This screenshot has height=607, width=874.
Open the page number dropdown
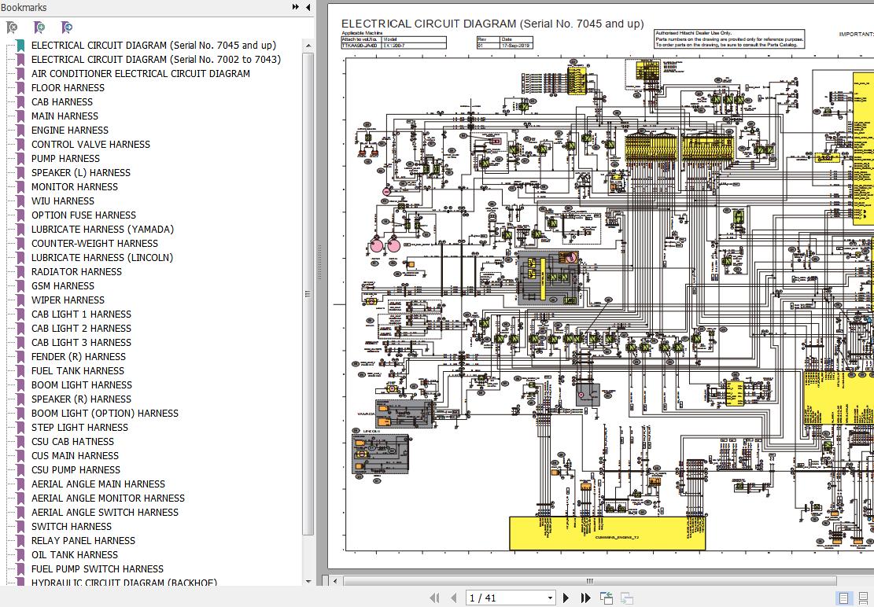tap(550, 598)
